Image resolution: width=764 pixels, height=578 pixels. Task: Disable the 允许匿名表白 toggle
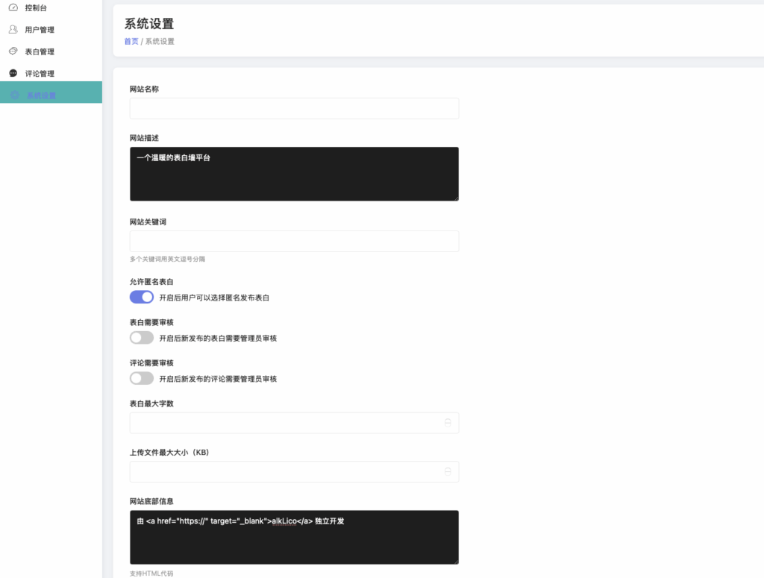141,297
